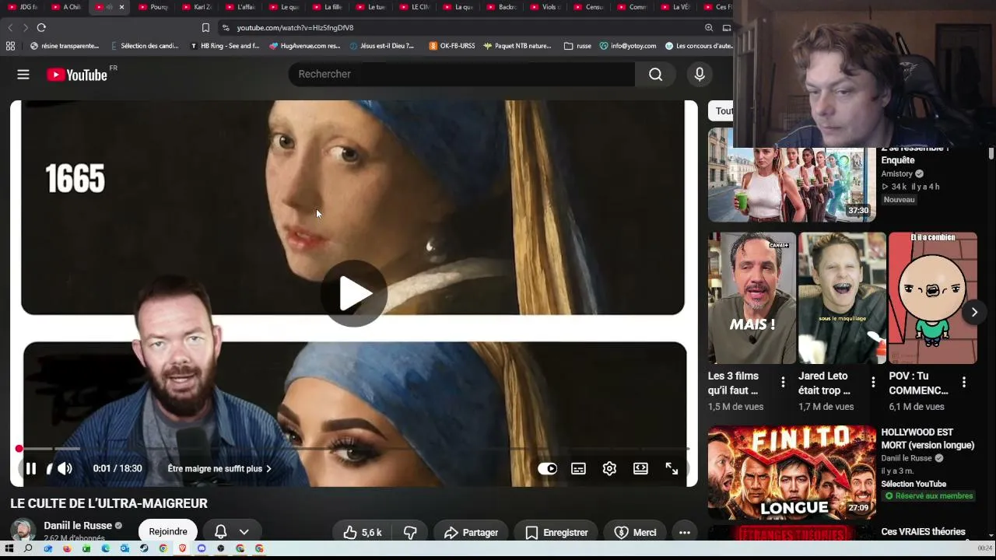The width and height of the screenshot is (996, 560).
Task: Open the 'Jésus est-il Dieu ?' bookmark
Action: point(382,46)
